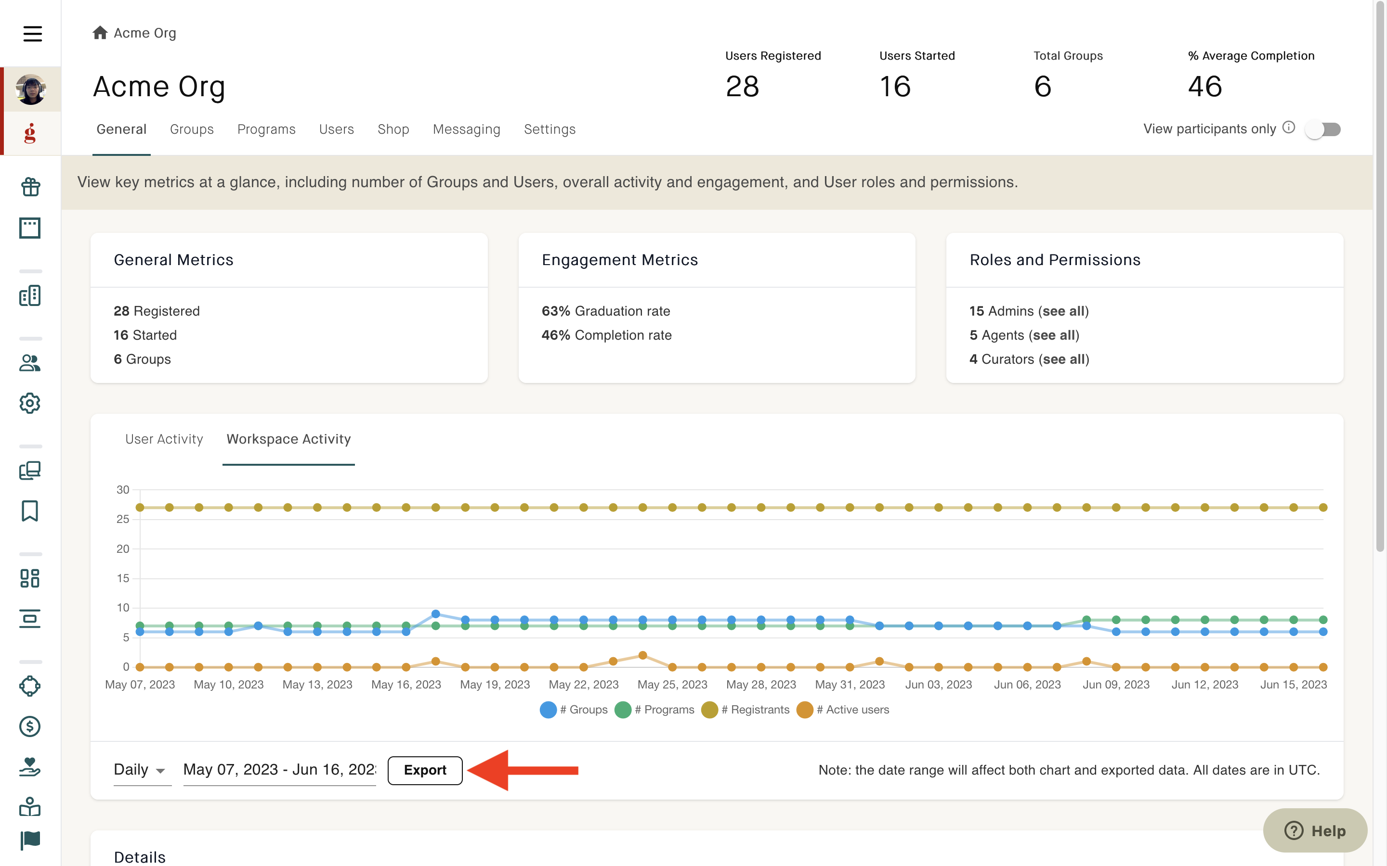1387x866 pixels.
Task: Open the Help widget button
Action: click(1315, 830)
